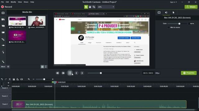Open the View menu
Image resolution: width=199 pixels, height=111 pixels.
pos(20,2)
